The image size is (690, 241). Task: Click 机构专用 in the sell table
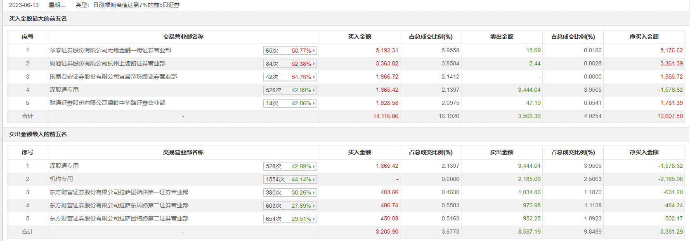pyautogui.click(x=61, y=179)
